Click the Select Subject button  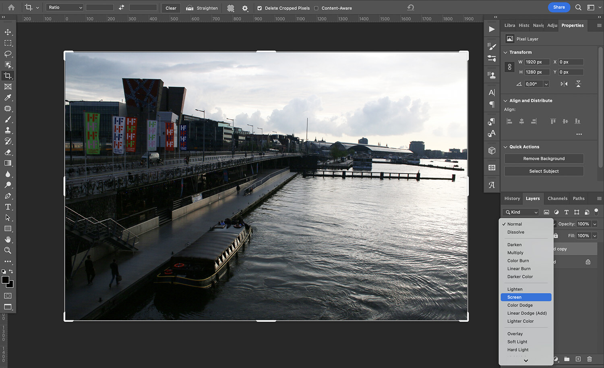click(544, 171)
